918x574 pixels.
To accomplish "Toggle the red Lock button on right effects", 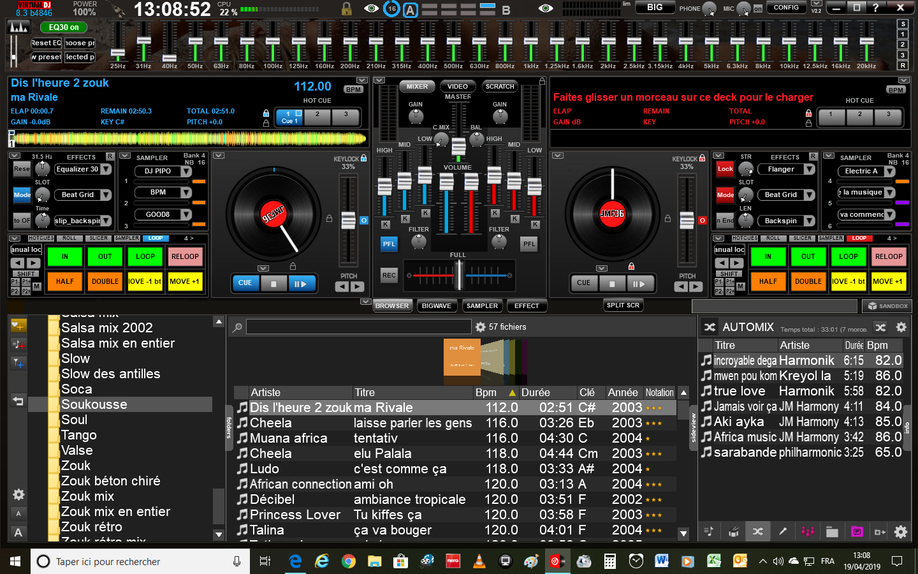I will 725,169.
